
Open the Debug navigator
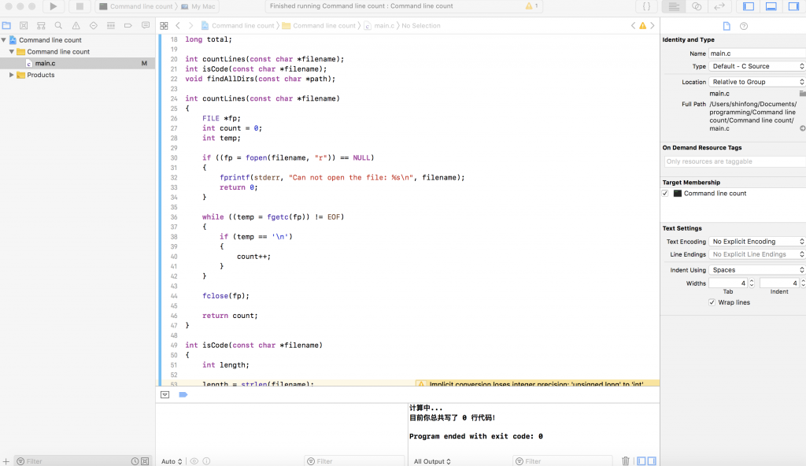point(110,25)
